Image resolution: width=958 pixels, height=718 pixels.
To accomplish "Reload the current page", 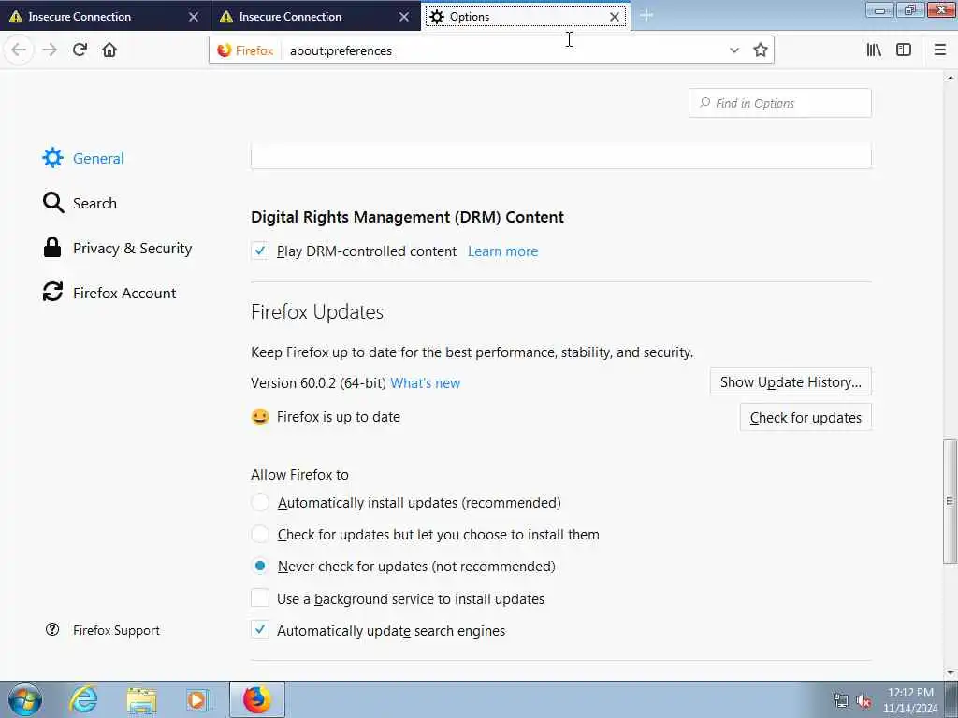I will point(80,50).
